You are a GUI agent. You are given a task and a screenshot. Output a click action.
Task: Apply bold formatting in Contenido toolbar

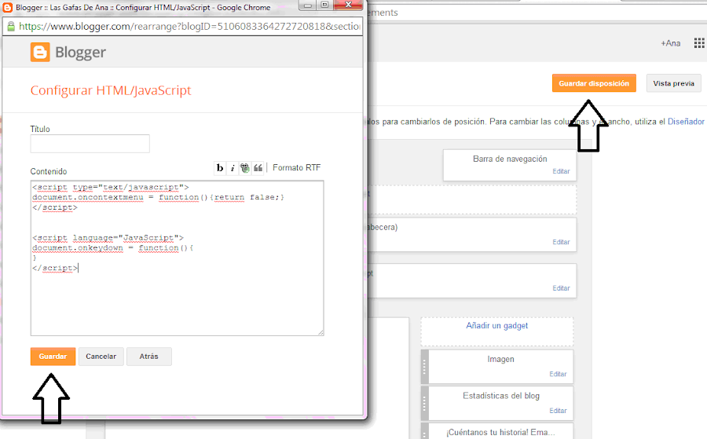click(x=220, y=168)
